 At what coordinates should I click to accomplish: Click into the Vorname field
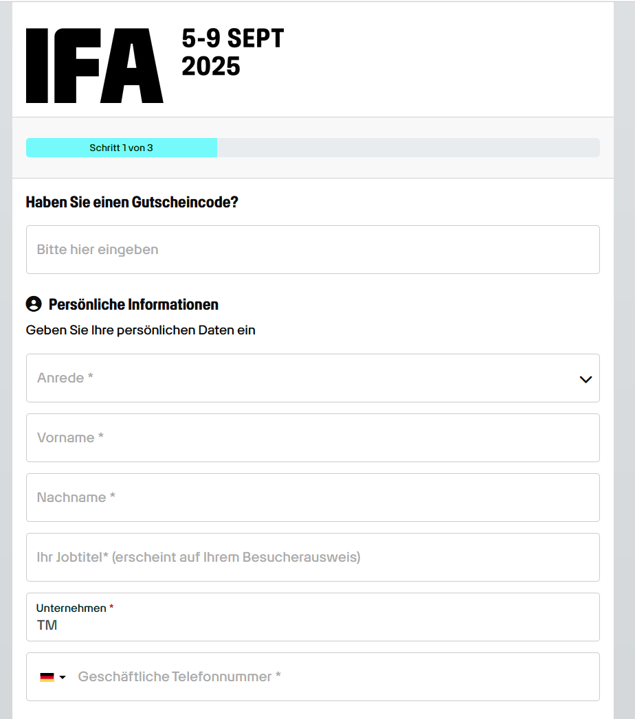pyautogui.click(x=313, y=438)
